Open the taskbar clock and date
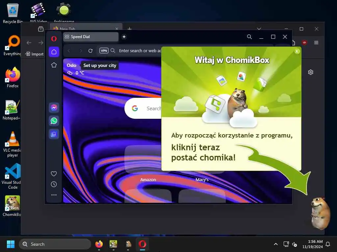The image size is (337, 252). [x=313, y=244]
